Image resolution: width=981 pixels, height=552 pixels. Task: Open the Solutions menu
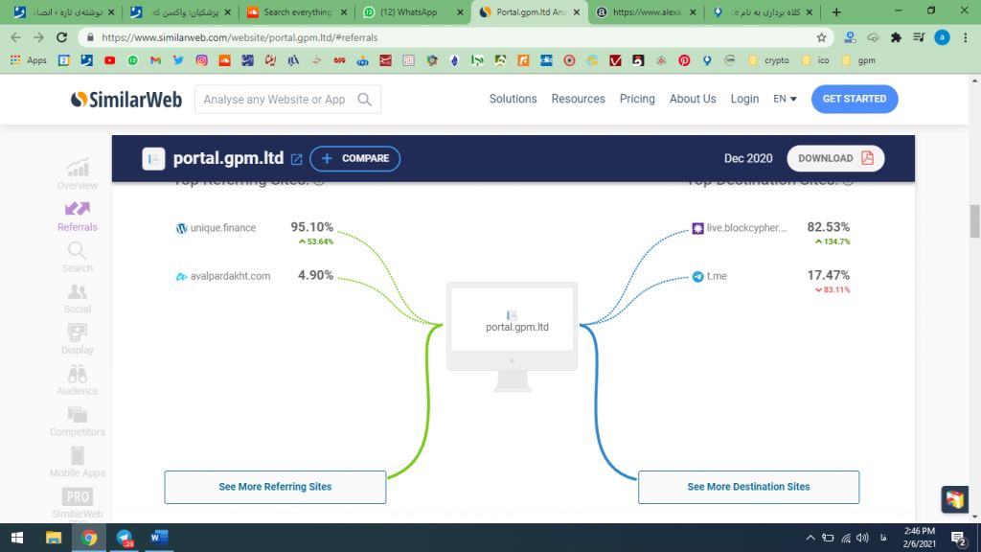tap(513, 99)
